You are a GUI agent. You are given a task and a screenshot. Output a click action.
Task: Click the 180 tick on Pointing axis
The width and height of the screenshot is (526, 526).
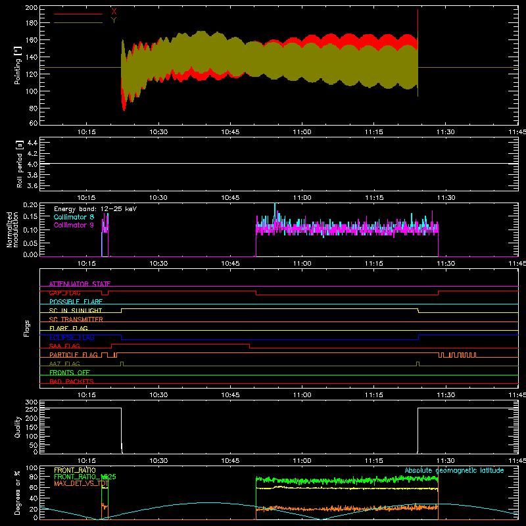32,23
